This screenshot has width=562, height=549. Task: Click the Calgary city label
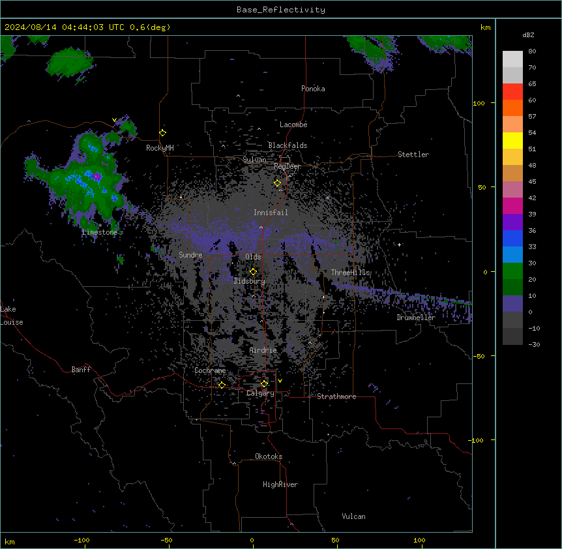(x=260, y=393)
